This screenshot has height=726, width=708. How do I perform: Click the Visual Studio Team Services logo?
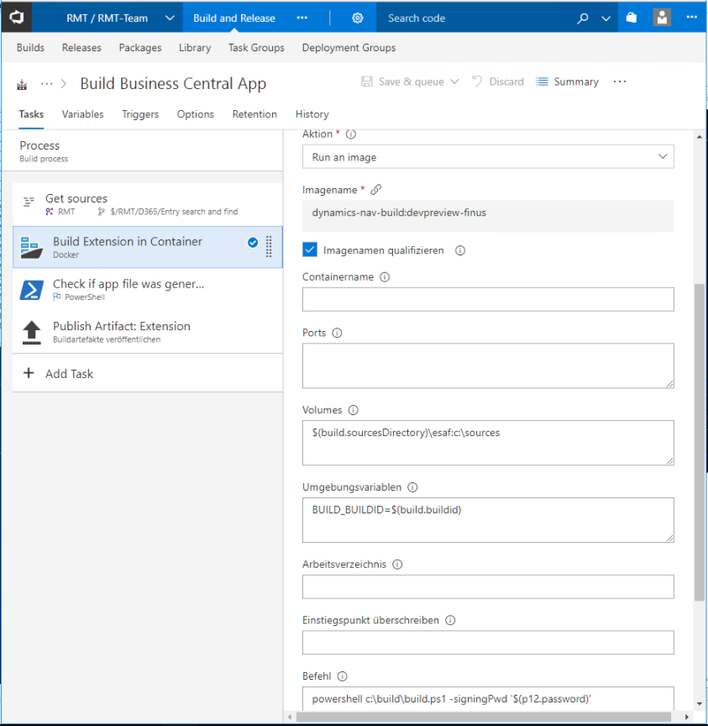coord(17,18)
